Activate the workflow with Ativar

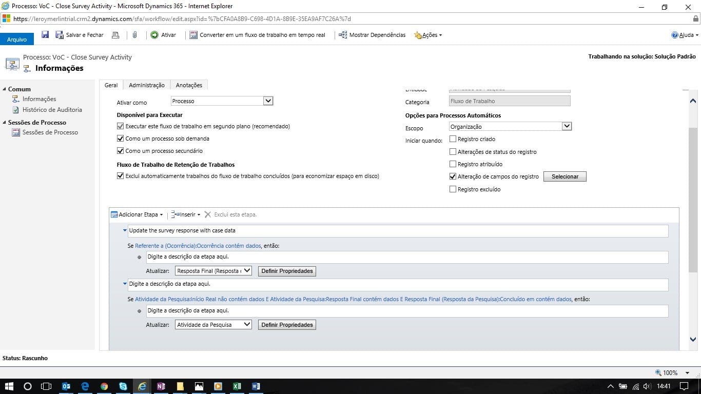[163, 35]
